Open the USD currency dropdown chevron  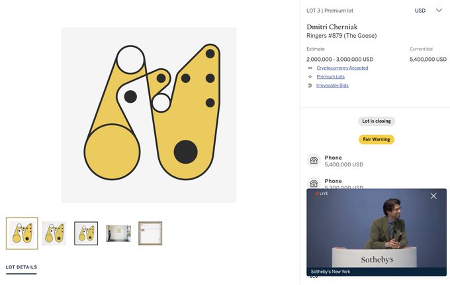(439, 11)
